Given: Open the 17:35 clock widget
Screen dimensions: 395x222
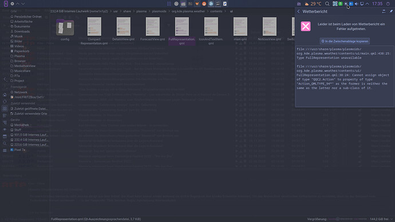Looking at the screenshot, I should [x=377, y=4].
